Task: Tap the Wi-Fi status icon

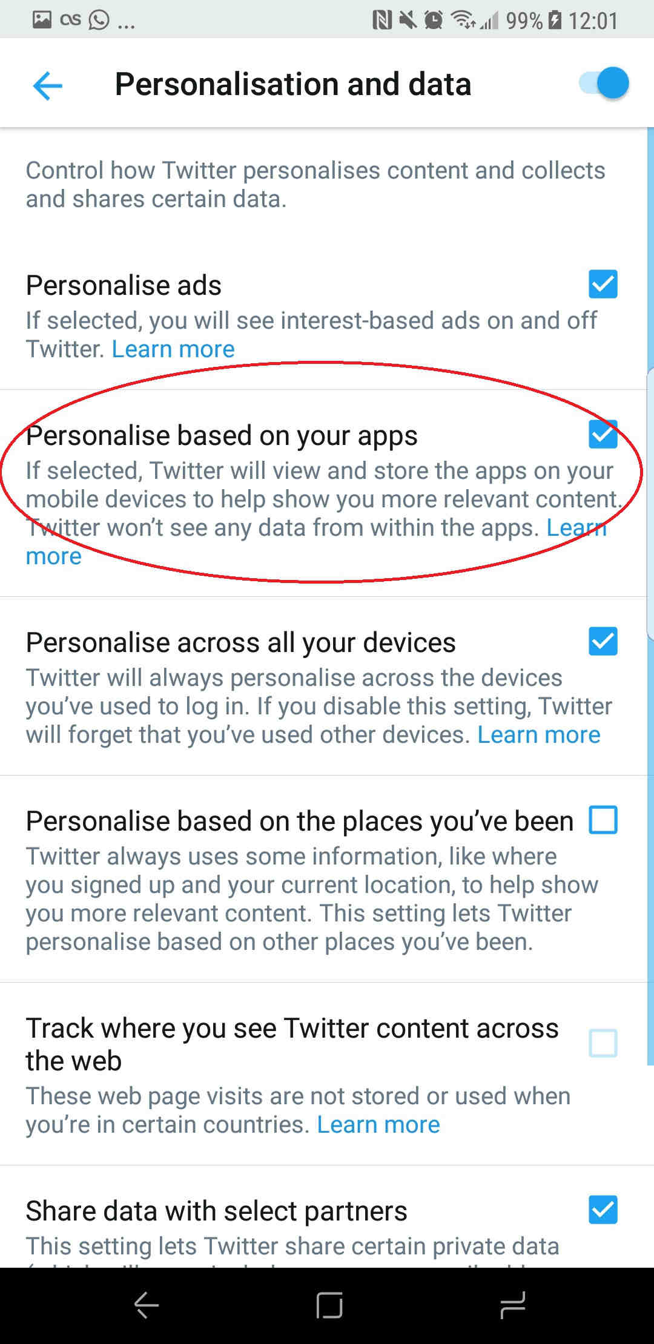Action: click(x=464, y=21)
